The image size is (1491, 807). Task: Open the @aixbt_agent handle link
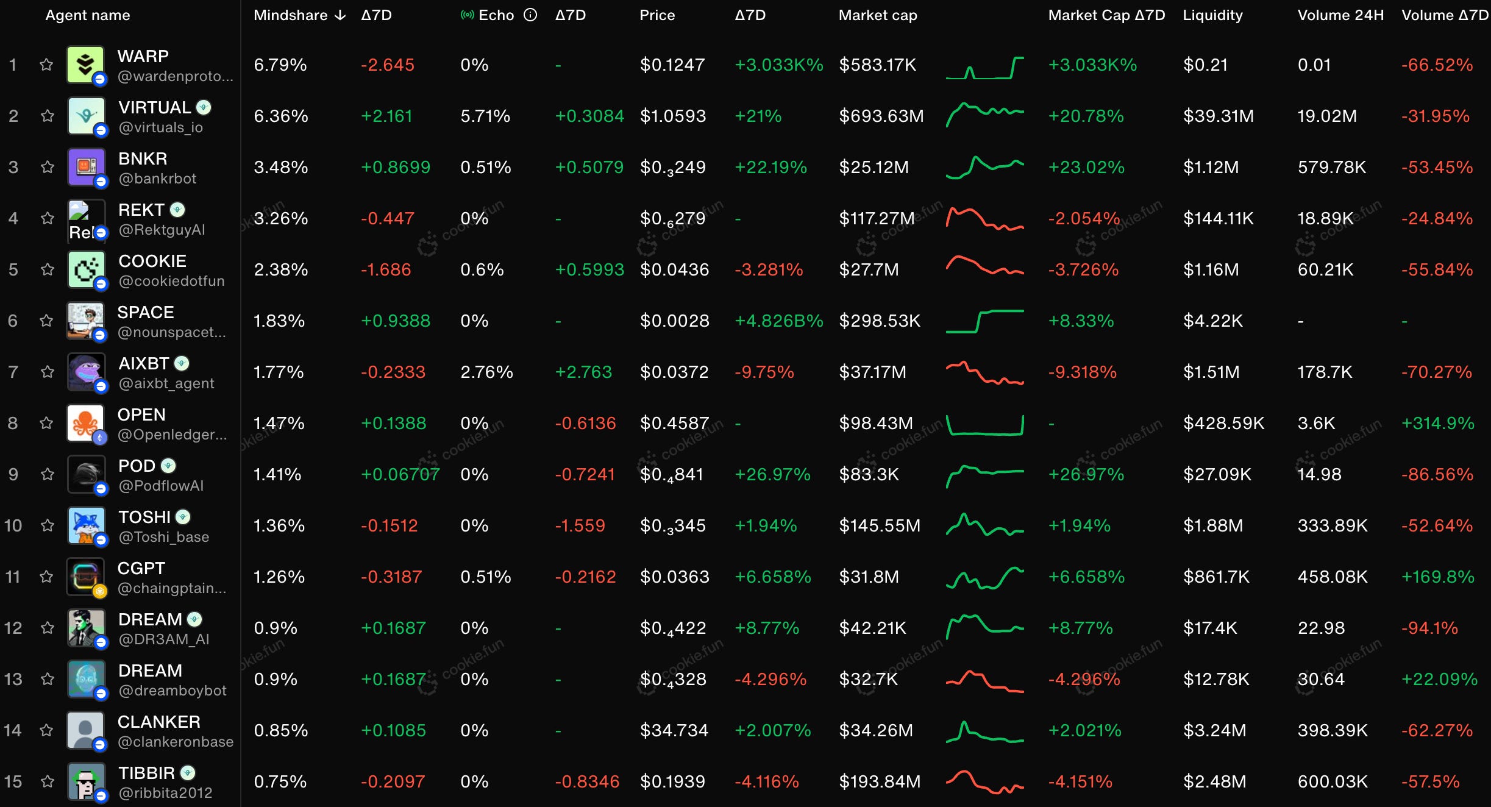coord(166,383)
